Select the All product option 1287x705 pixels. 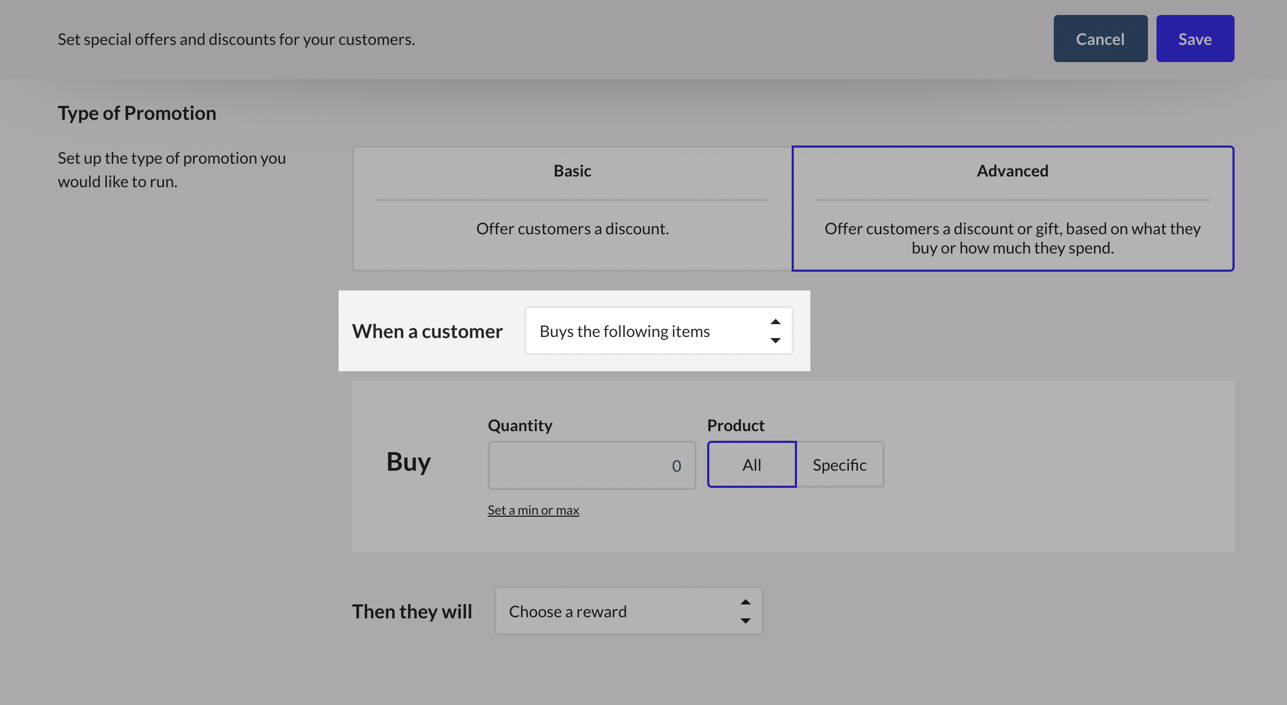tap(752, 465)
